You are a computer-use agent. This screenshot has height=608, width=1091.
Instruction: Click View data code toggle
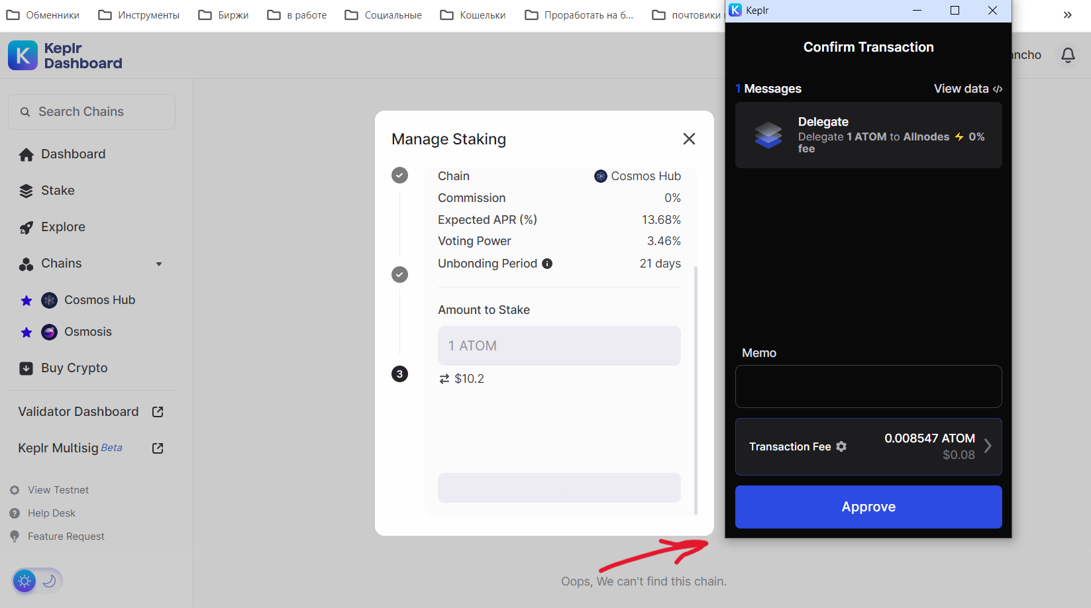click(x=968, y=89)
